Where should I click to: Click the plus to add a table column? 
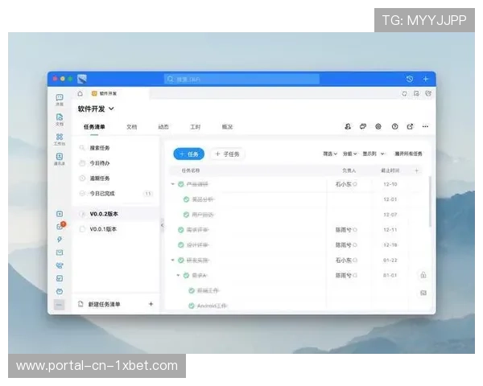(416, 170)
